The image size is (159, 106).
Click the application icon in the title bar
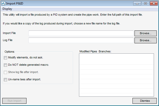pos(4,4)
